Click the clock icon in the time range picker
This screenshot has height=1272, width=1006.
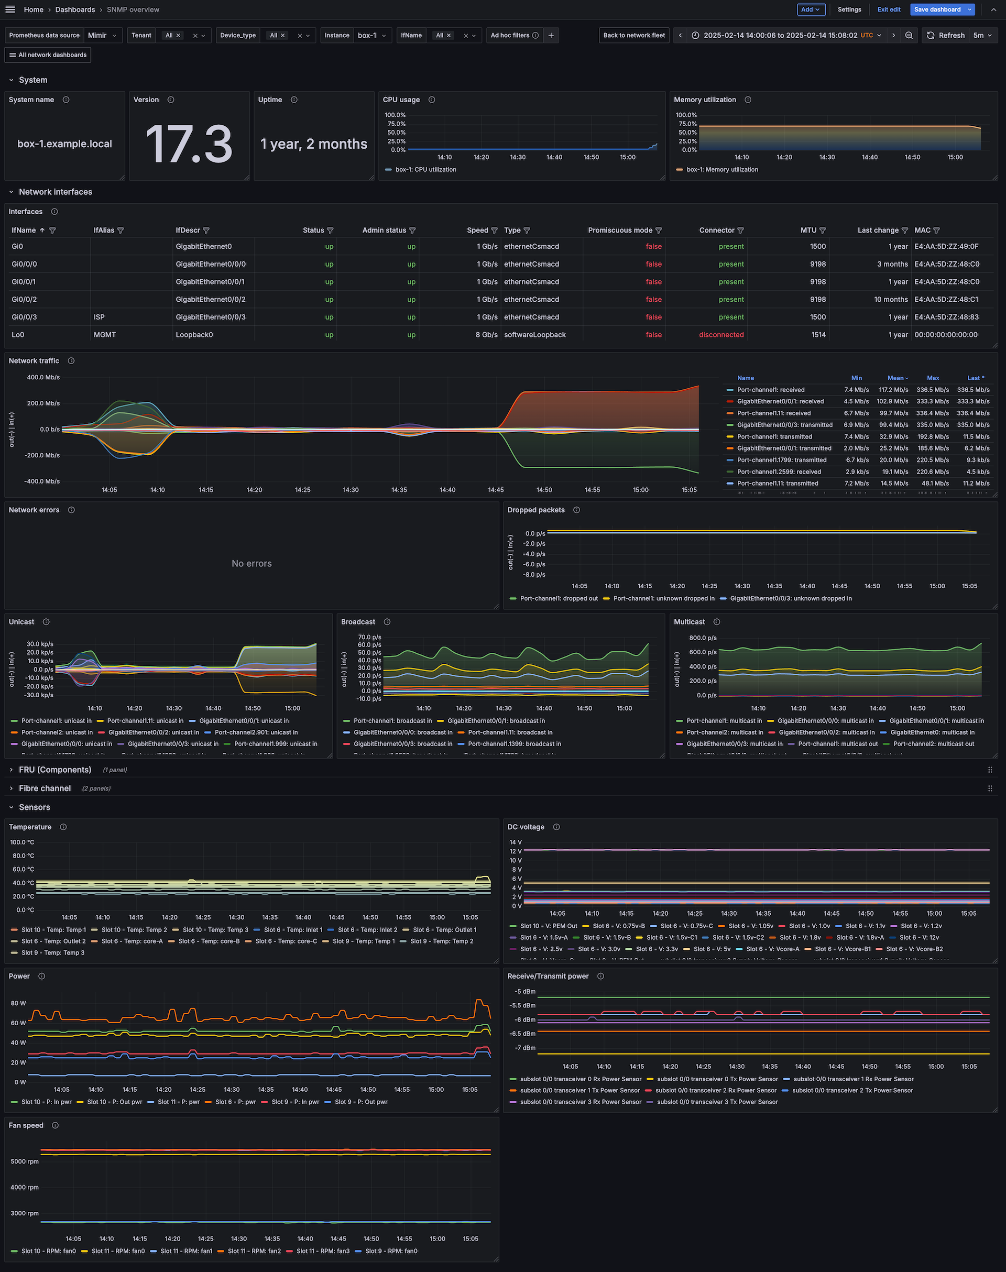(695, 35)
